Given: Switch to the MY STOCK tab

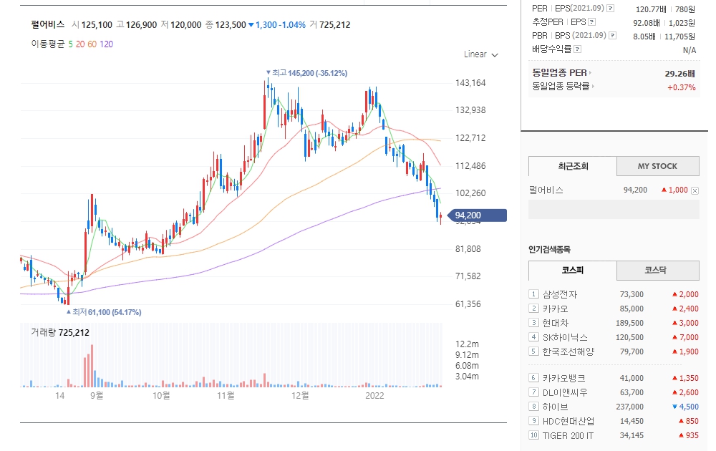Looking at the screenshot, I should point(657,166).
